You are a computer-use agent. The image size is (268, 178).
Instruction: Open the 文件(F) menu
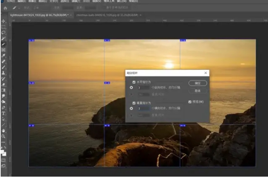point(11,1)
